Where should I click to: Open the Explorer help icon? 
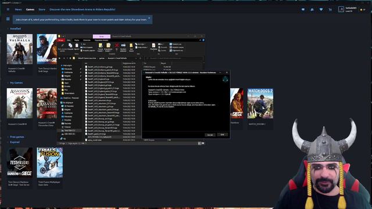[203, 40]
